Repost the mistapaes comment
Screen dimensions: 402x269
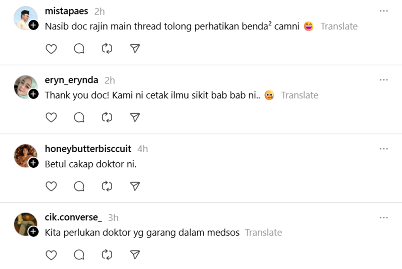point(107,49)
